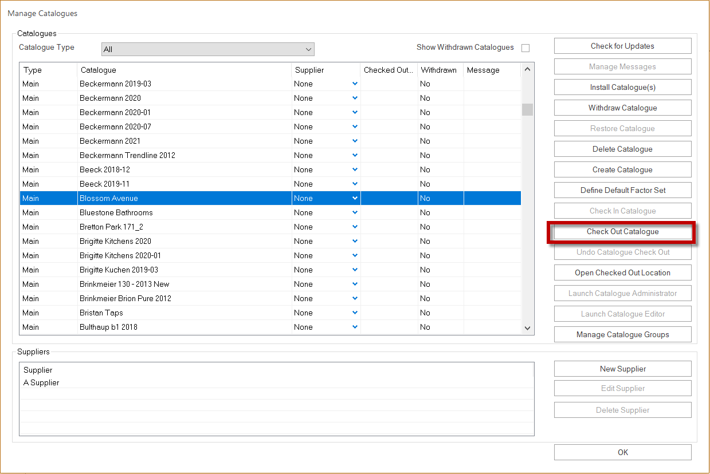
Task: Expand Supplier dropdown for Blossom Avenue
Action: pos(355,198)
